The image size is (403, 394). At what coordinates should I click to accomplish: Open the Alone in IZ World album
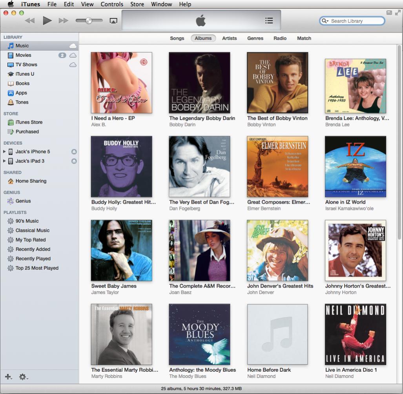click(355, 167)
